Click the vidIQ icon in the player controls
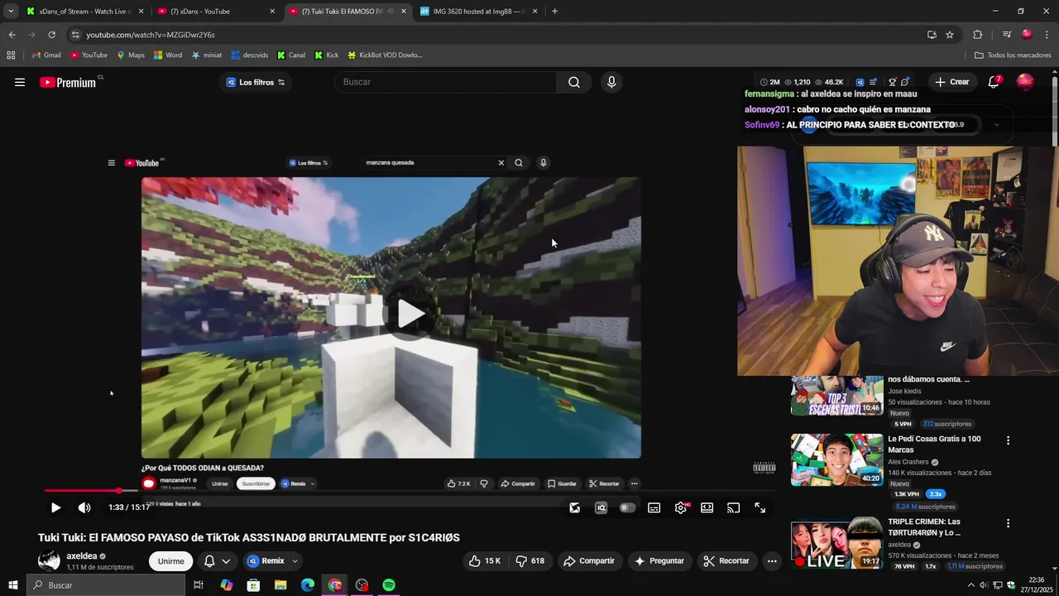The height and width of the screenshot is (596, 1059). [x=601, y=507]
